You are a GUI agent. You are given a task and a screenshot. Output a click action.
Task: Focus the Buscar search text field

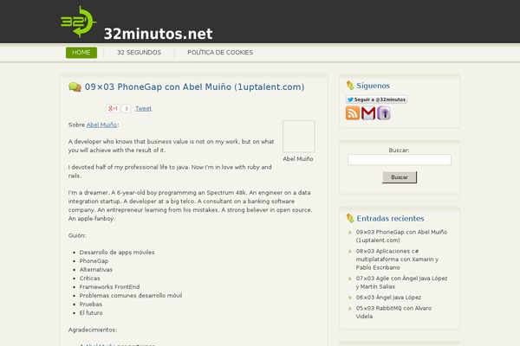[x=400, y=159]
